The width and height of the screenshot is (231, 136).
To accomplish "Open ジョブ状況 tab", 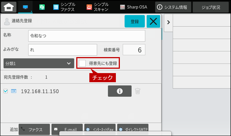I will pos(211,7).
